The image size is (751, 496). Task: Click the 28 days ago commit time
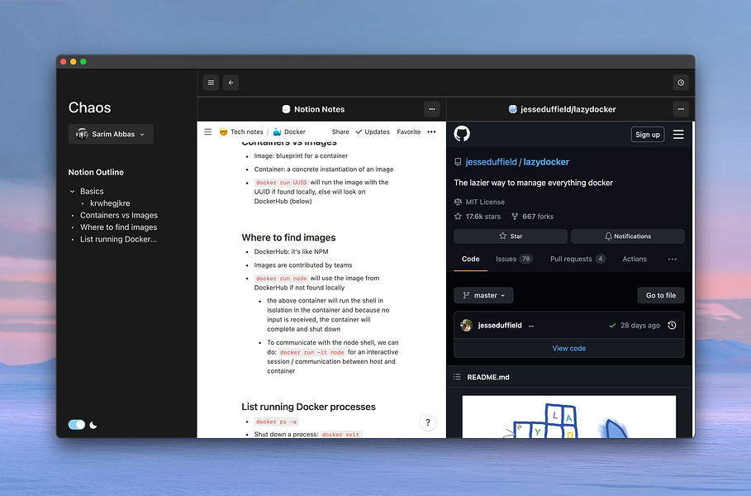(x=640, y=326)
